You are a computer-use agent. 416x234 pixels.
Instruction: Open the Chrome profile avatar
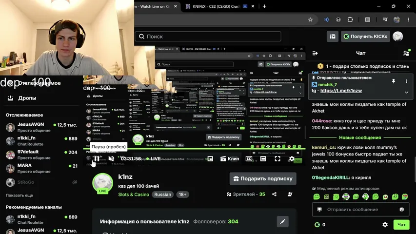tap(396, 19)
